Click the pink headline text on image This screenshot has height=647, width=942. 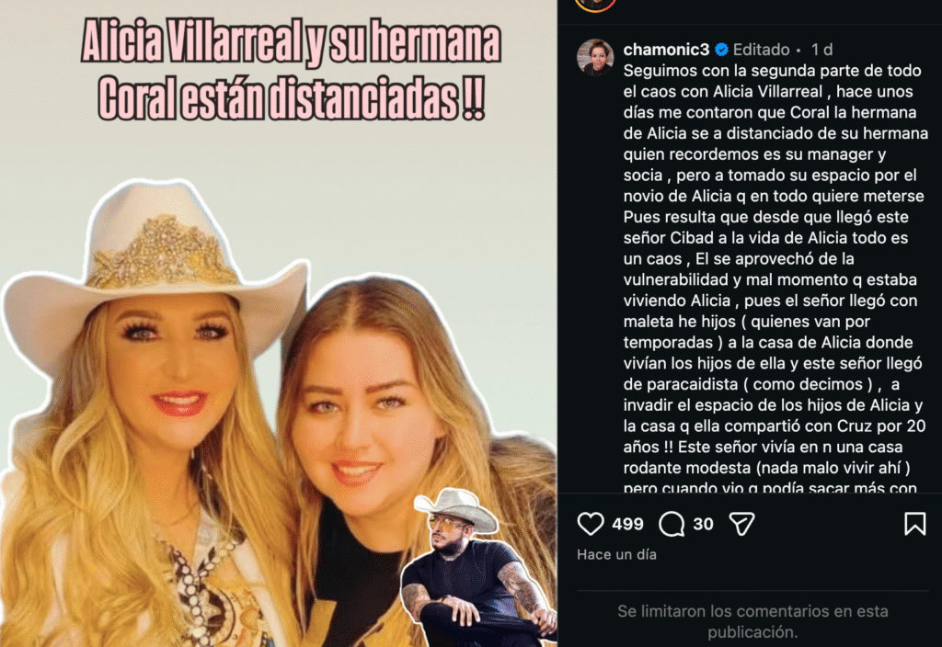290,70
